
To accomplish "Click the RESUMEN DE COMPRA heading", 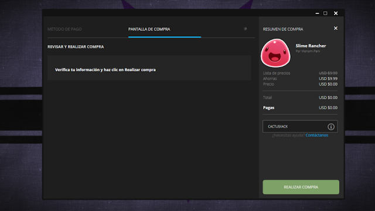I will 283,29.
